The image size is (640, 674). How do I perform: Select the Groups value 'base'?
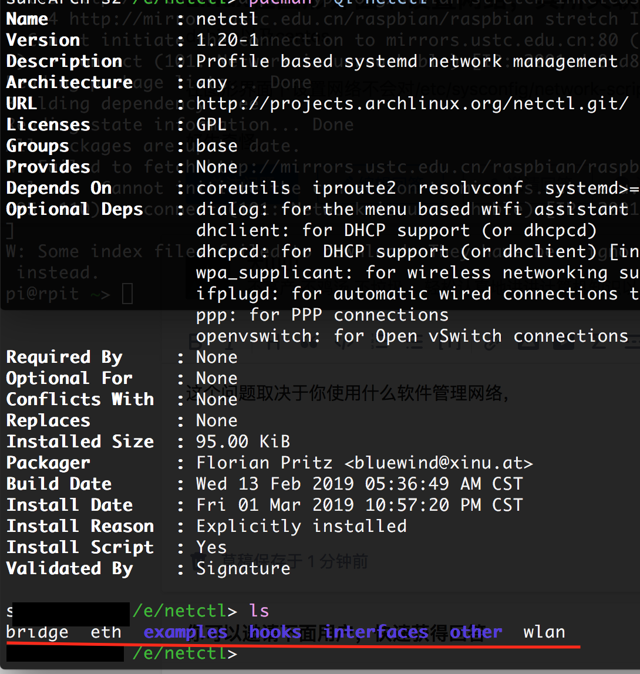point(217,146)
